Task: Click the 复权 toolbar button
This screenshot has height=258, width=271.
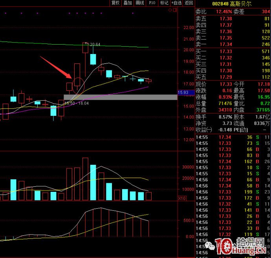Action: coord(115,3)
